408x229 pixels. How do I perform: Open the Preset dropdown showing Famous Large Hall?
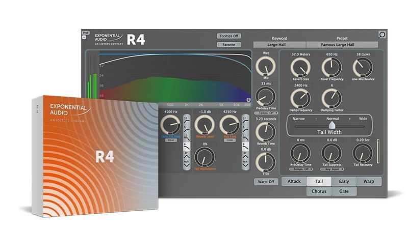(x=342, y=45)
